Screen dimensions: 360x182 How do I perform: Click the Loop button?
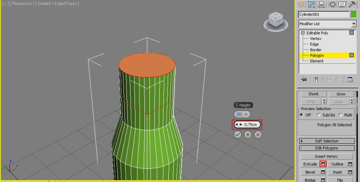[339, 102]
